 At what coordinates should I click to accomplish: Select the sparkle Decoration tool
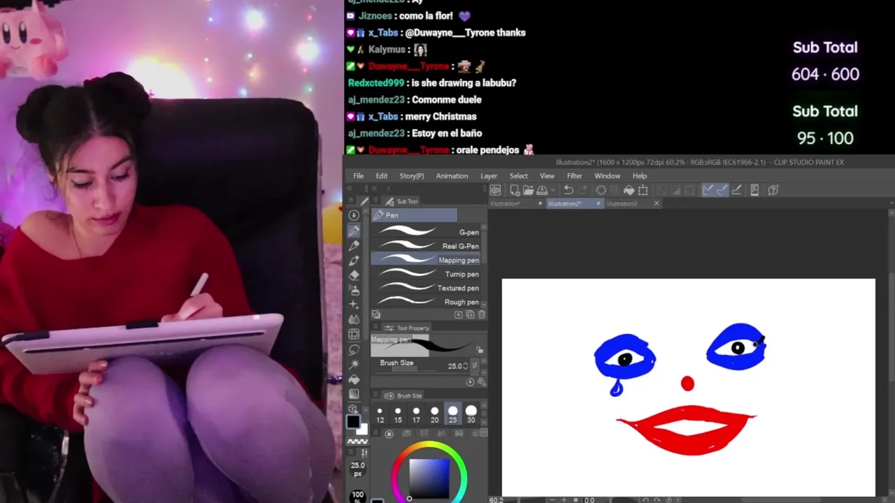(354, 305)
